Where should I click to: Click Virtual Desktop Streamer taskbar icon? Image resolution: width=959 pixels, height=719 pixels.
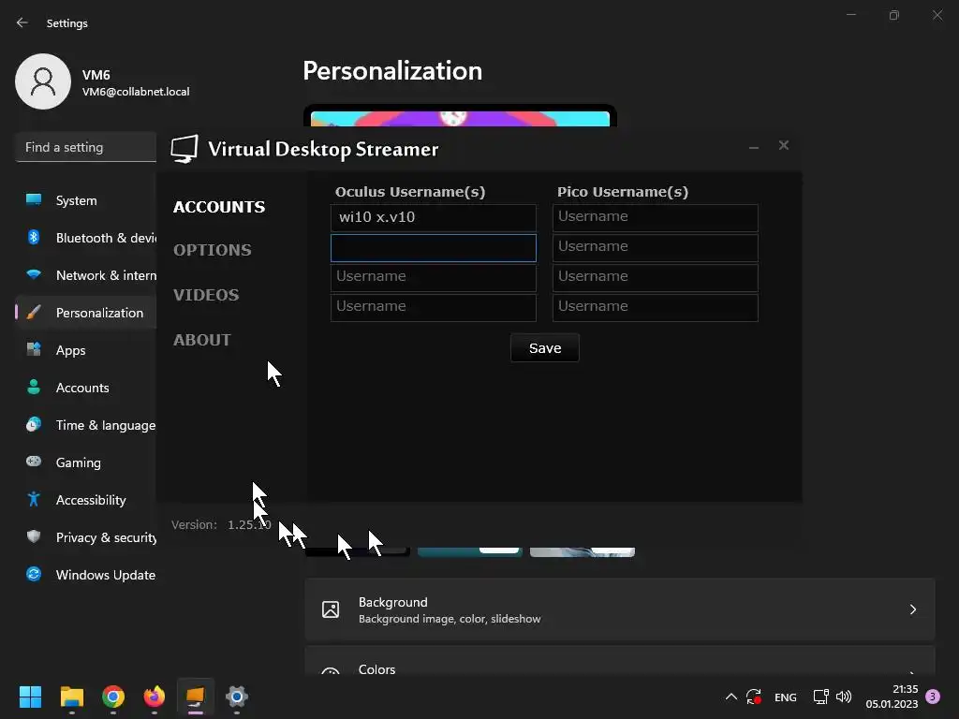pos(196,697)
